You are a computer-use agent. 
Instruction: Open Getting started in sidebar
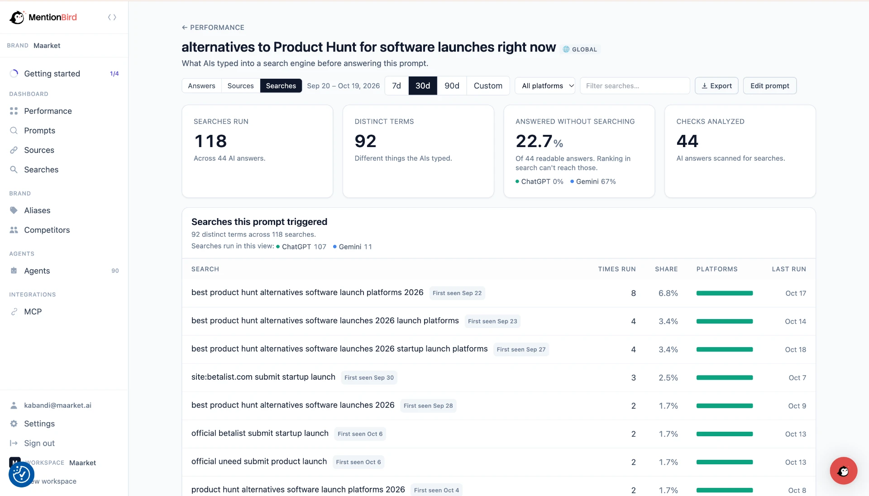pyautogui.click(x=64, y=73)
